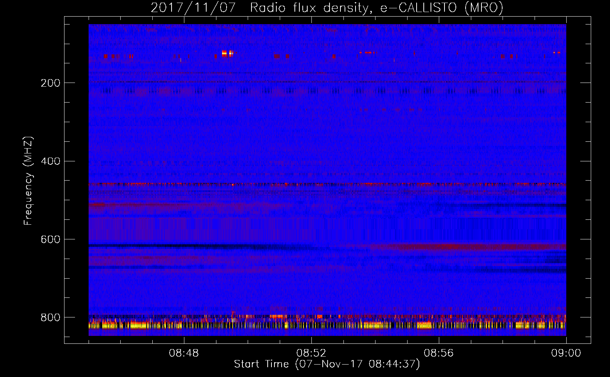This screenshot has width=610, height=377.
Task: Click the 200 frequency tick label
Action: tap(51, 83)
